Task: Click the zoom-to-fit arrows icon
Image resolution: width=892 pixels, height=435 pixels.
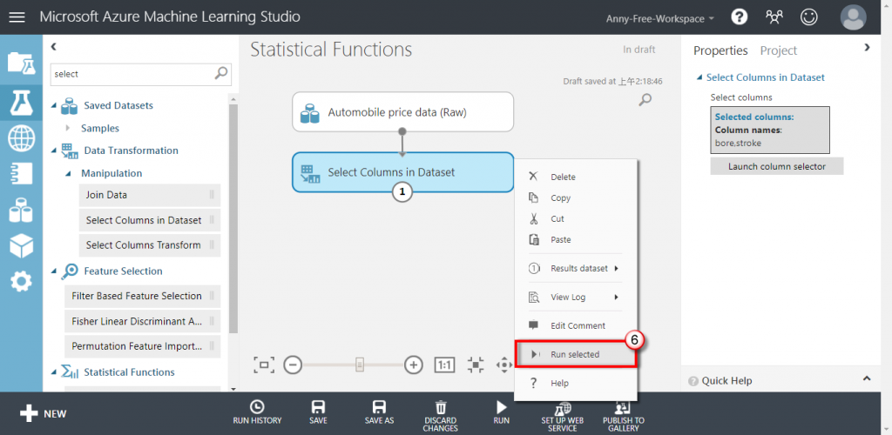Action: [476, 365]
